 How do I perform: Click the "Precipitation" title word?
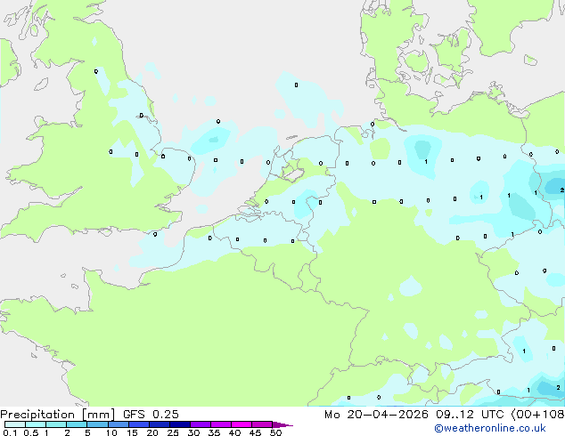pyautogui.click(x=37, y=415)
